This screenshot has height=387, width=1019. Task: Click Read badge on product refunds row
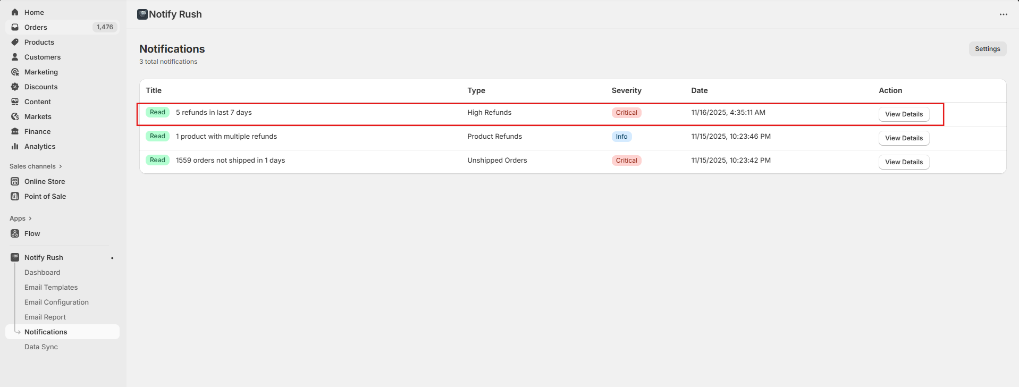click(157, 136)
